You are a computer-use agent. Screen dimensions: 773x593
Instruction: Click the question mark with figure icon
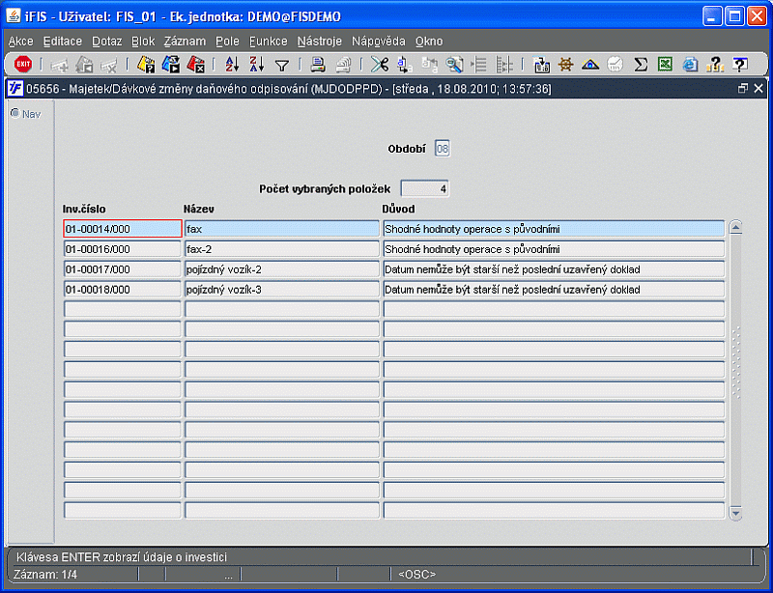(x=715, y=64)
